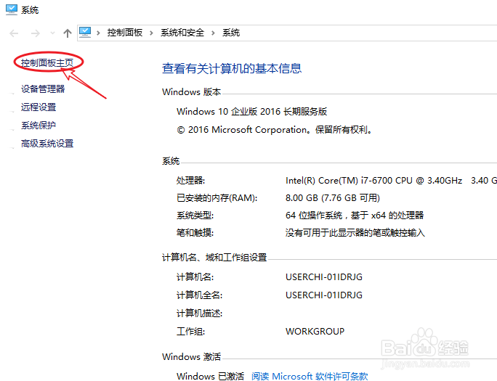Viewport: 497px width, 381px height.
Task: Expand the chevron before 控制面板 in the breadcrumb
Action: point(98,33)
